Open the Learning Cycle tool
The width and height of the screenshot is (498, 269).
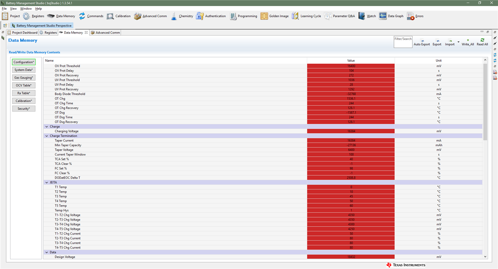[x=306, y=16]
